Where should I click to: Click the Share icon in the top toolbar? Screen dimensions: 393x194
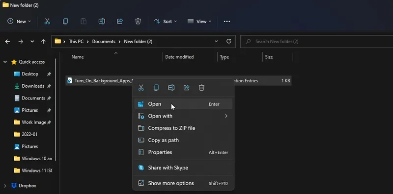120,22
